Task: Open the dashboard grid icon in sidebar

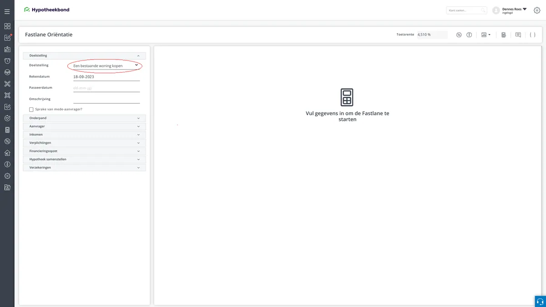Action: tap(7, 26)
